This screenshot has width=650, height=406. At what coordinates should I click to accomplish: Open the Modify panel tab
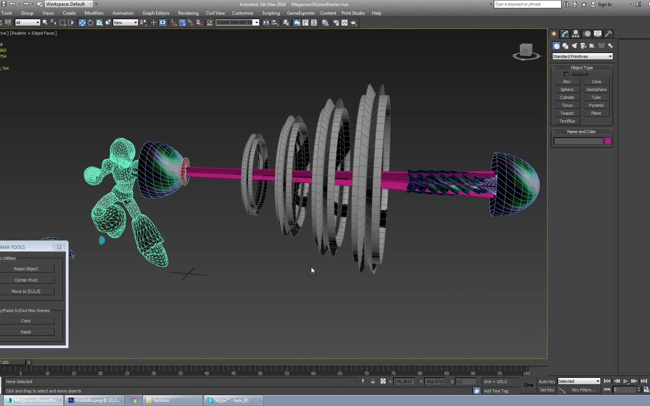564,34
